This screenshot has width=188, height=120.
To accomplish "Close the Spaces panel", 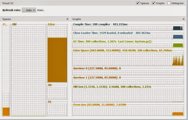I will click(x=67, y=19).
